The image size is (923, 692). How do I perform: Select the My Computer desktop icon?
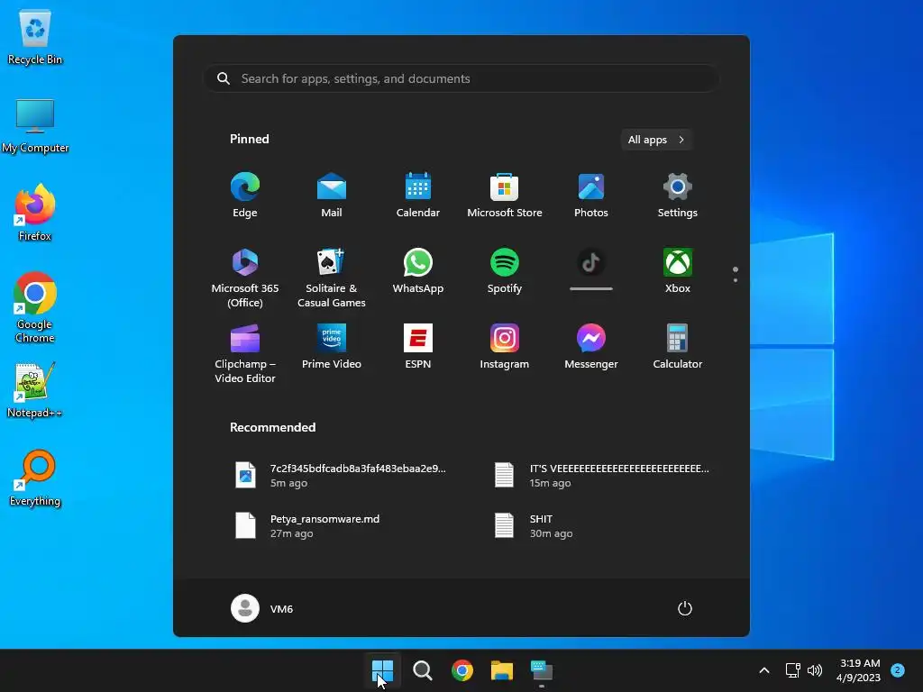click(35, 126)
